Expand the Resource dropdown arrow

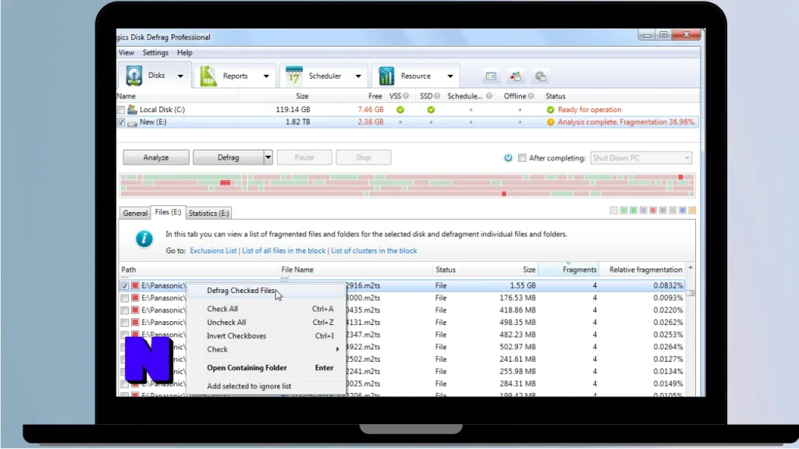450,76
